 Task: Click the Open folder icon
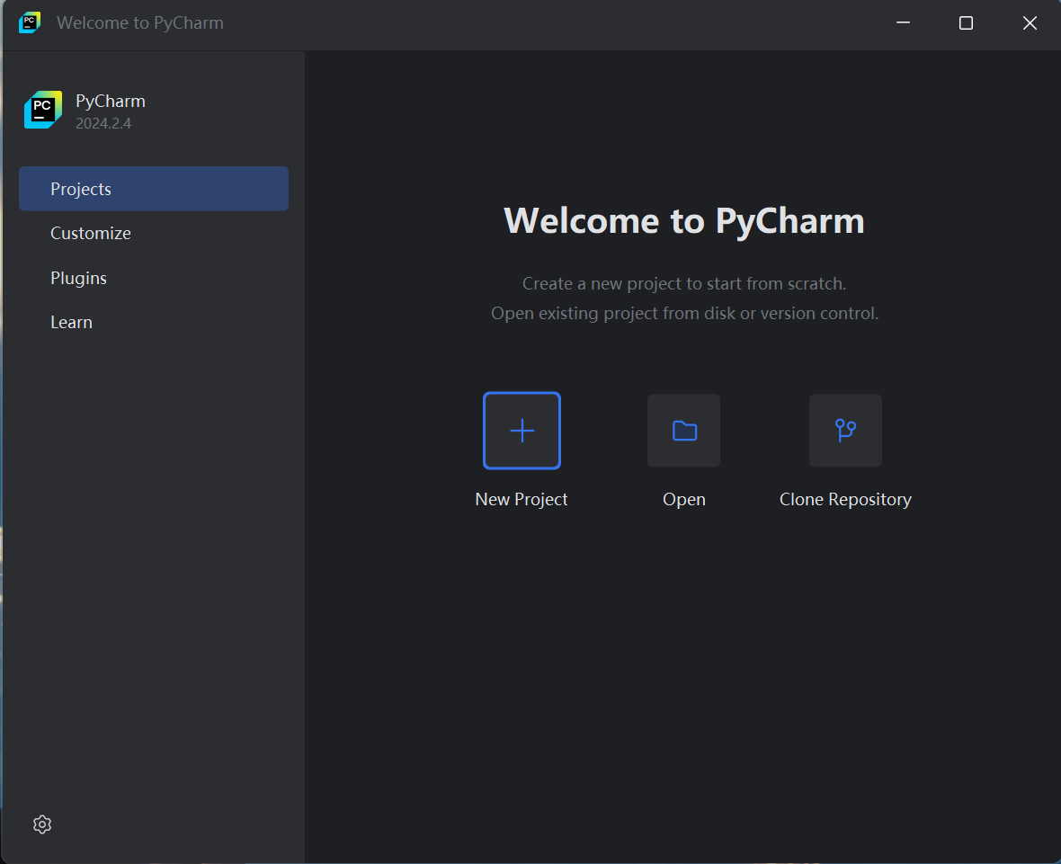pyautogui.click(x=684, y=431)
